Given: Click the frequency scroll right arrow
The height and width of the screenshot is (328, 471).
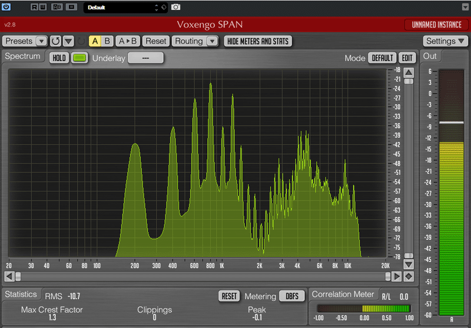Looking at the screenshot, I should tap(396, 276).
